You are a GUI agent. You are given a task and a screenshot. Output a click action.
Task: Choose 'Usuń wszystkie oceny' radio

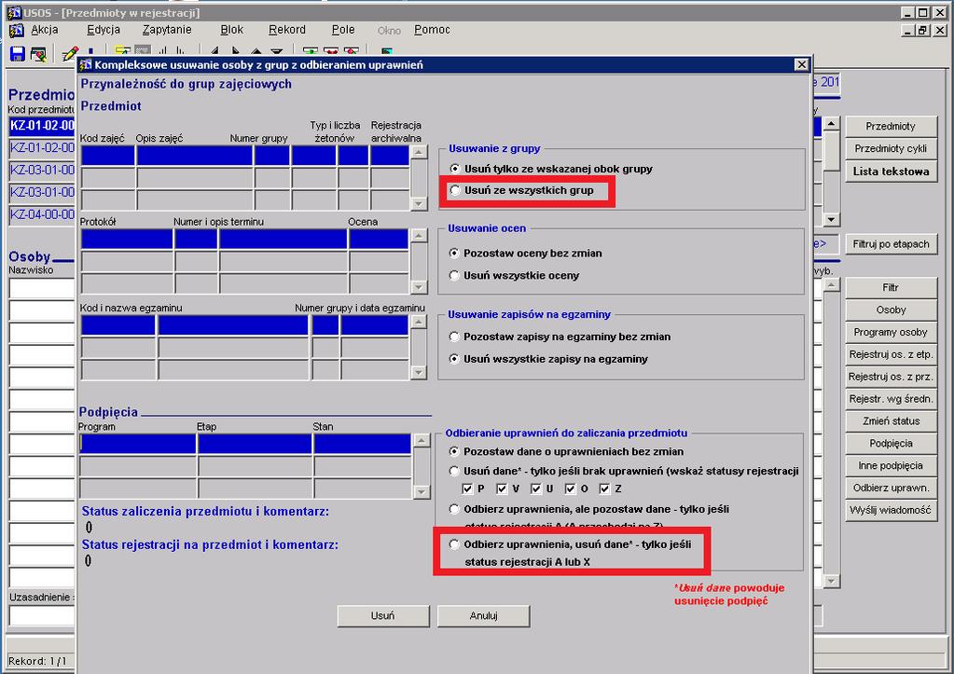coord(454,276)
